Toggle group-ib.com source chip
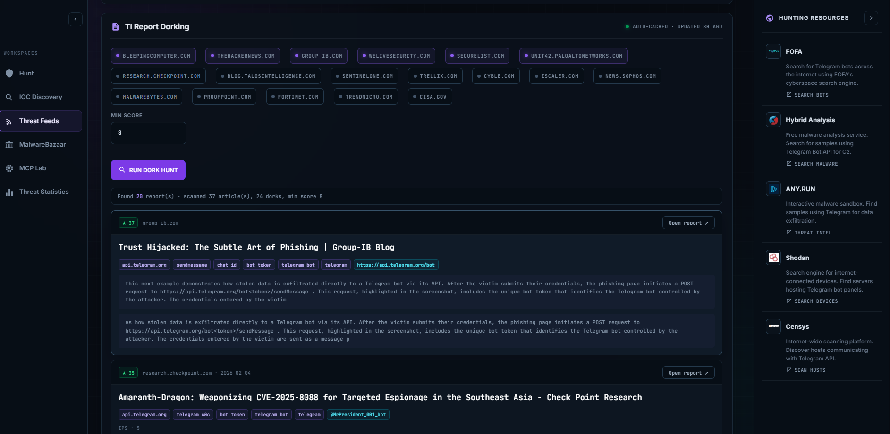The image size is (890, 434). pyautogui.click(x=319, y=56)
